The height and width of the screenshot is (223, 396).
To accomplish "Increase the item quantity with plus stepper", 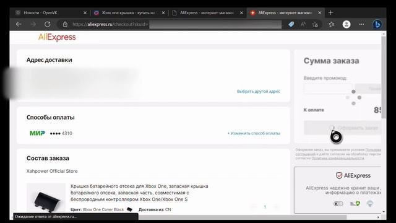I will (277, 207).
